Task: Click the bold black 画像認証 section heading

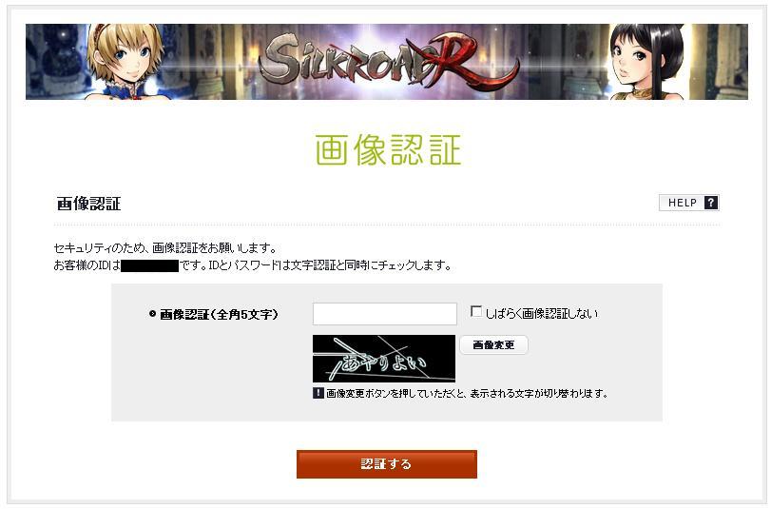Action: pos(88,204)
